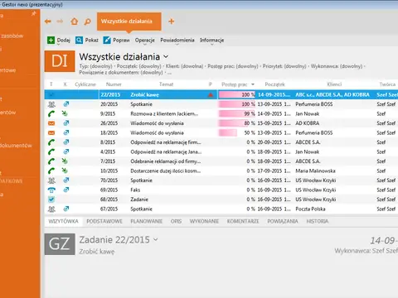Screen dimensions: 398x298
Task: Open the Powiadomienia dropdown menu
Action: (x=177, y=41)
